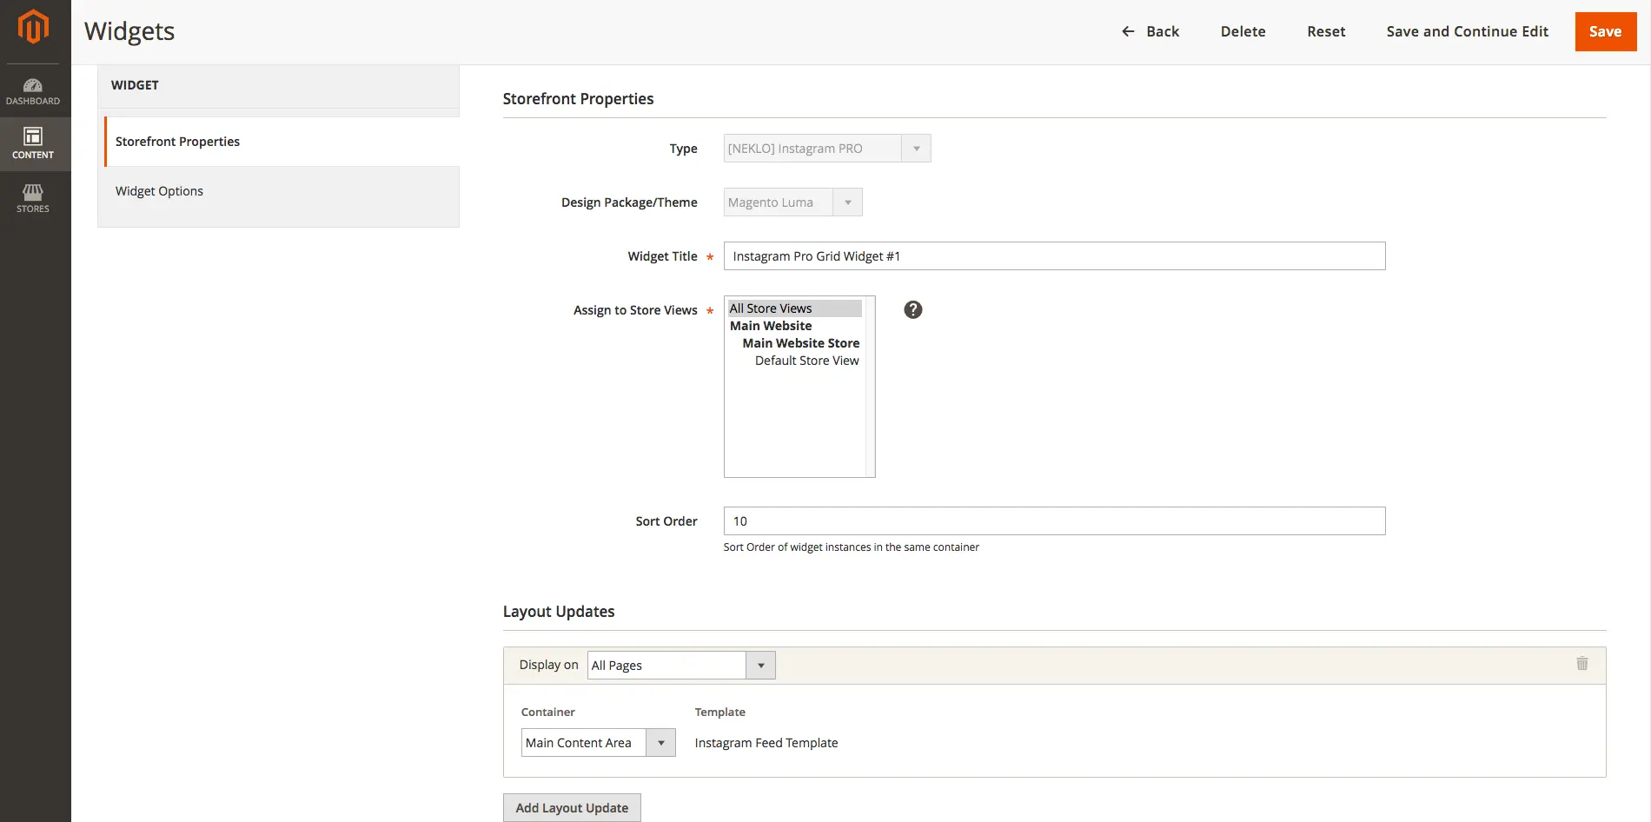Click Instagram Feed Template text
1651x822 pixels.
pos(766,743)
